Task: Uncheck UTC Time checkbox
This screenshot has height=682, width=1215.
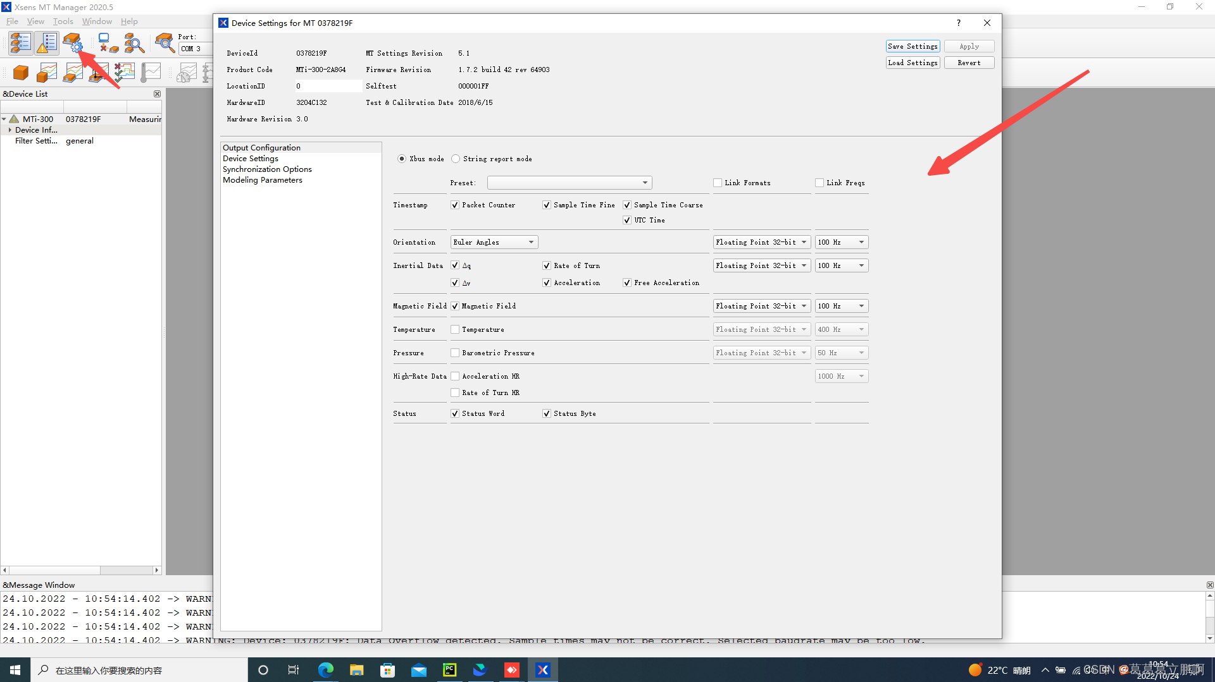Action: 627,220
